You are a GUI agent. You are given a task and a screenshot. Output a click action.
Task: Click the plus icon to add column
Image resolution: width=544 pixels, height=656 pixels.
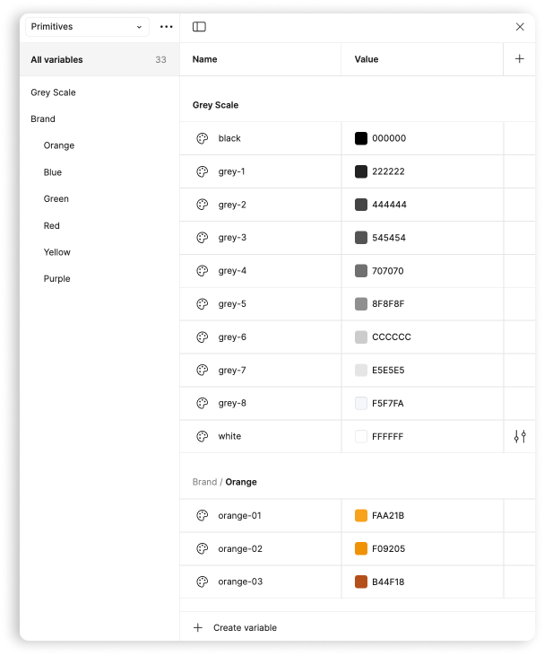519,59
